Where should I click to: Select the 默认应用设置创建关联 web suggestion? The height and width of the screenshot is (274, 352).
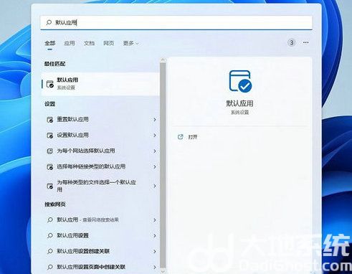pos(100,251)
